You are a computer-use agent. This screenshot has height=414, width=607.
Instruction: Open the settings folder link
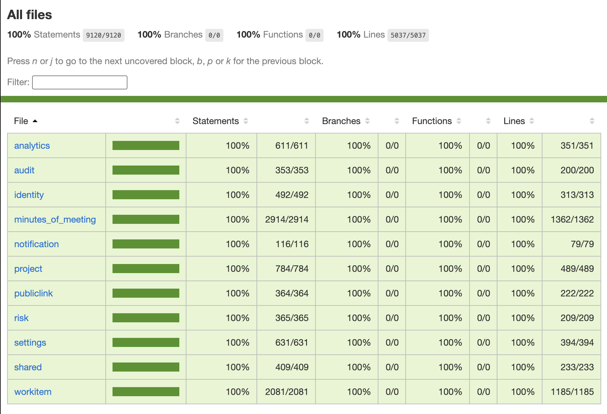[30, 343]
